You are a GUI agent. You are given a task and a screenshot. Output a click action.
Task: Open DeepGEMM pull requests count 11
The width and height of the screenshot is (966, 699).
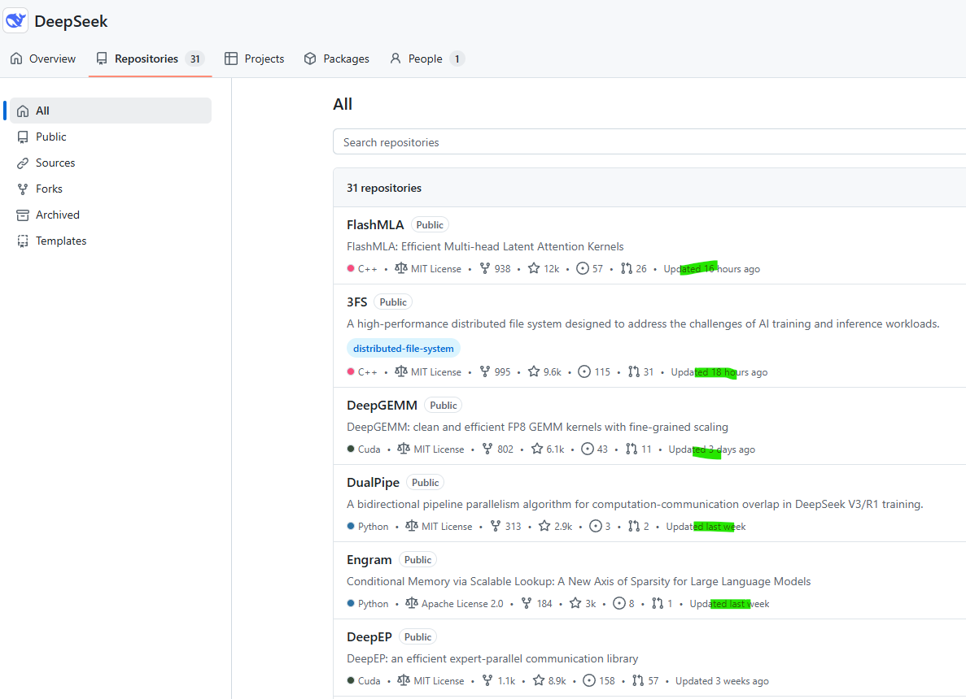(x=638, y=449)
